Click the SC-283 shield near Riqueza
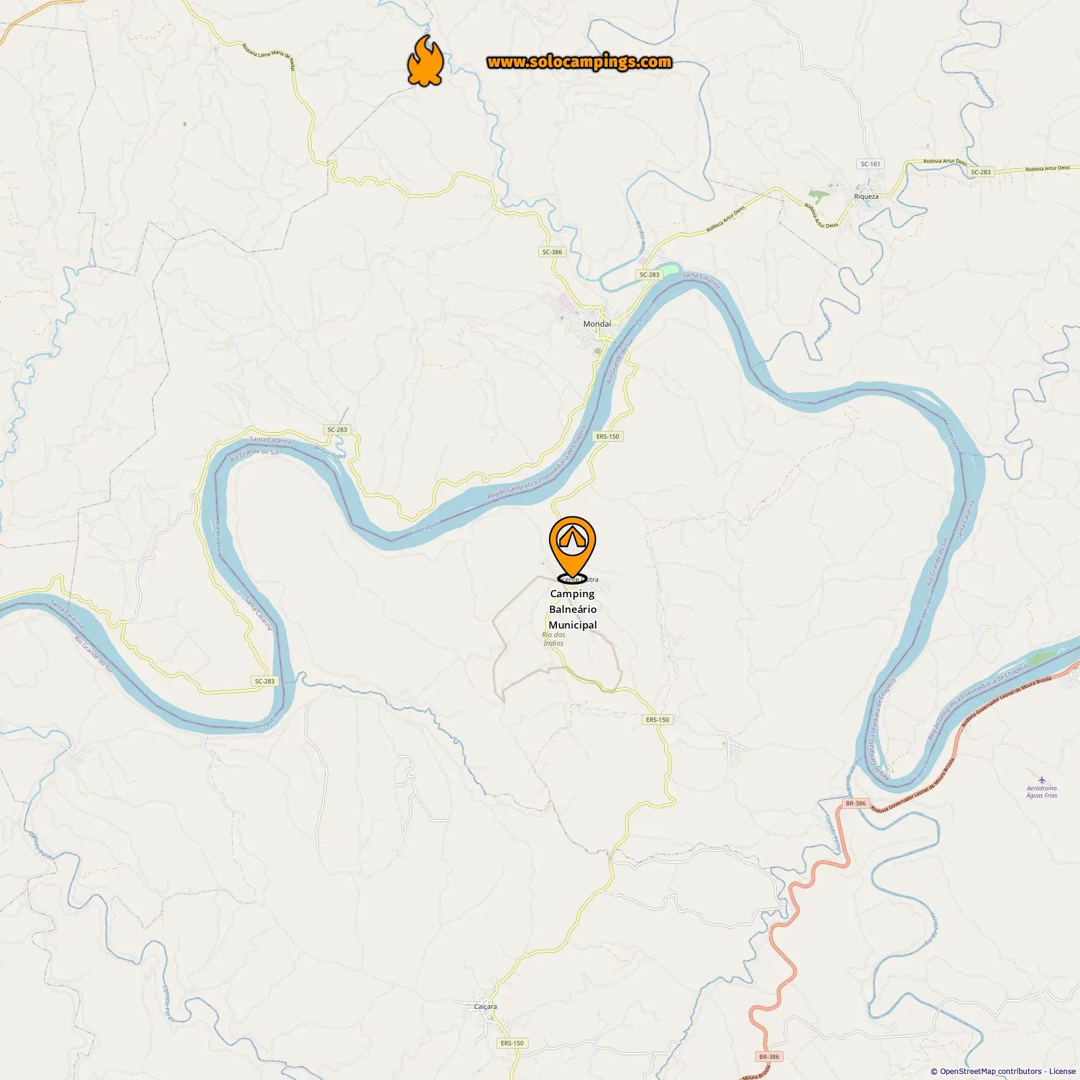This screenshot has height=1080, width=1080. click(981, 172)
